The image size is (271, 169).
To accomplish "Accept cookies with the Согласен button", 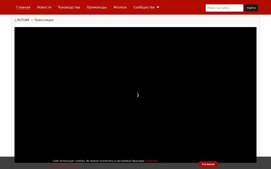I will pyautogui.click(x=208, y=164).
